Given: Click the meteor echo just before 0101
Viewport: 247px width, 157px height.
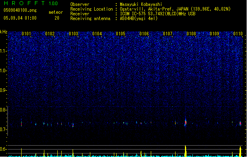Looking at the screenshot, I should click(22, 123).
